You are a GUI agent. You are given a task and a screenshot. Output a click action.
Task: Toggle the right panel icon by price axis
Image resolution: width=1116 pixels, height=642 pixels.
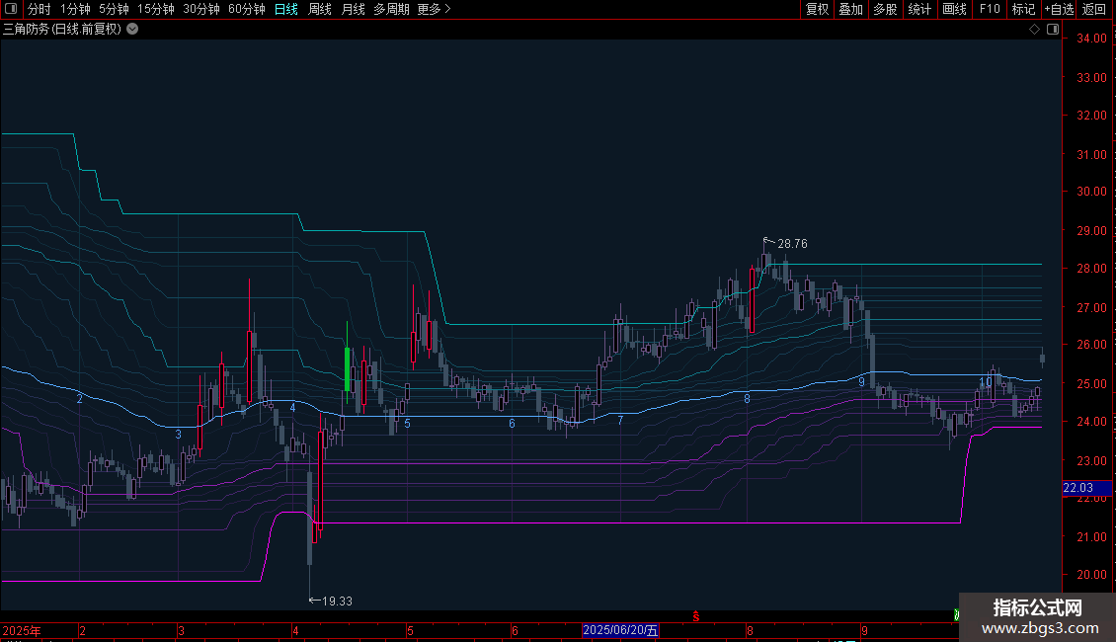[x=1052, y=30]
